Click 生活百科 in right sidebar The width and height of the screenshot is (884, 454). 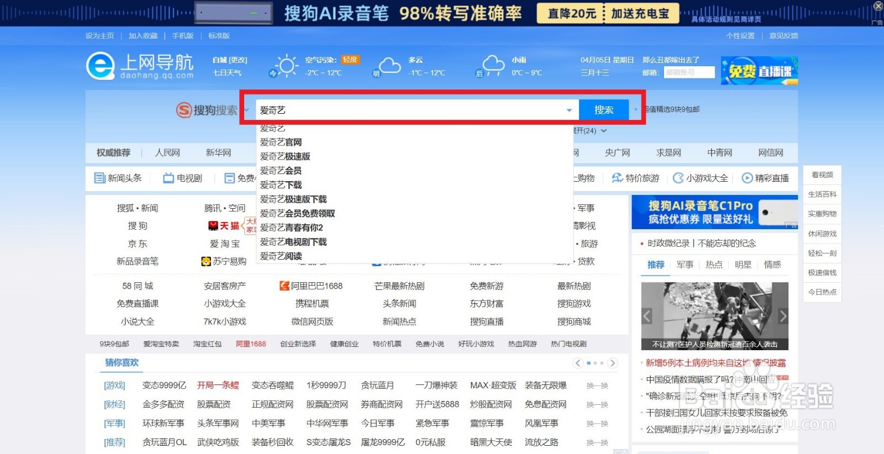(822, 194)
